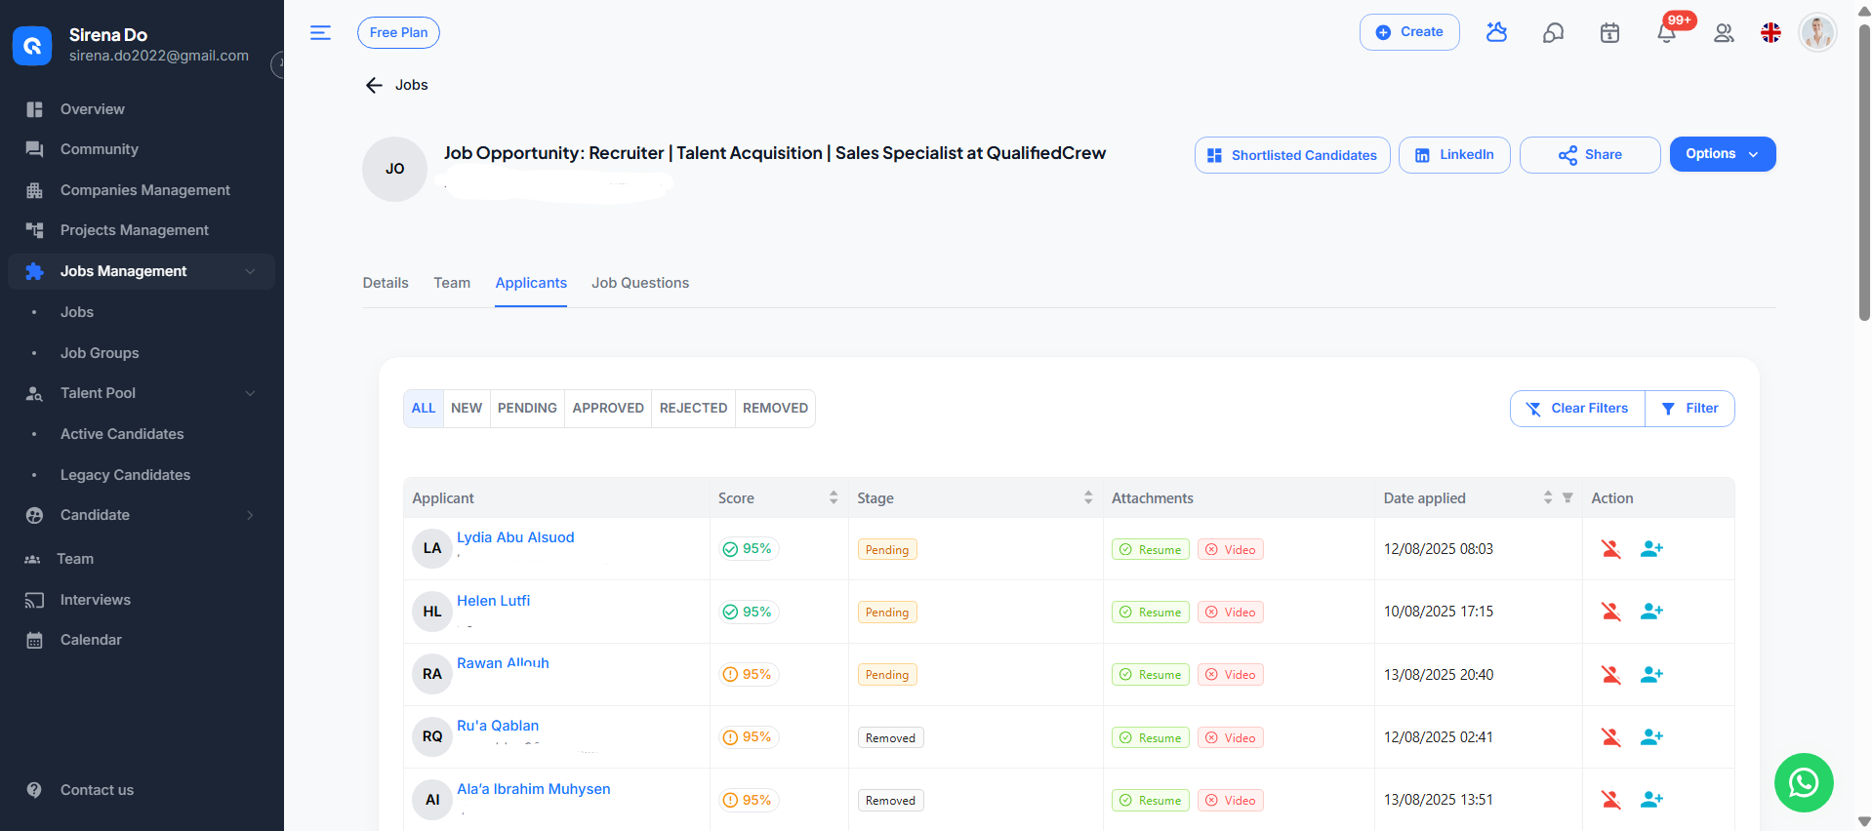Open Options dropdown
The height and width of the screenshot is (831, 1872).
(x=1722, y=154)
